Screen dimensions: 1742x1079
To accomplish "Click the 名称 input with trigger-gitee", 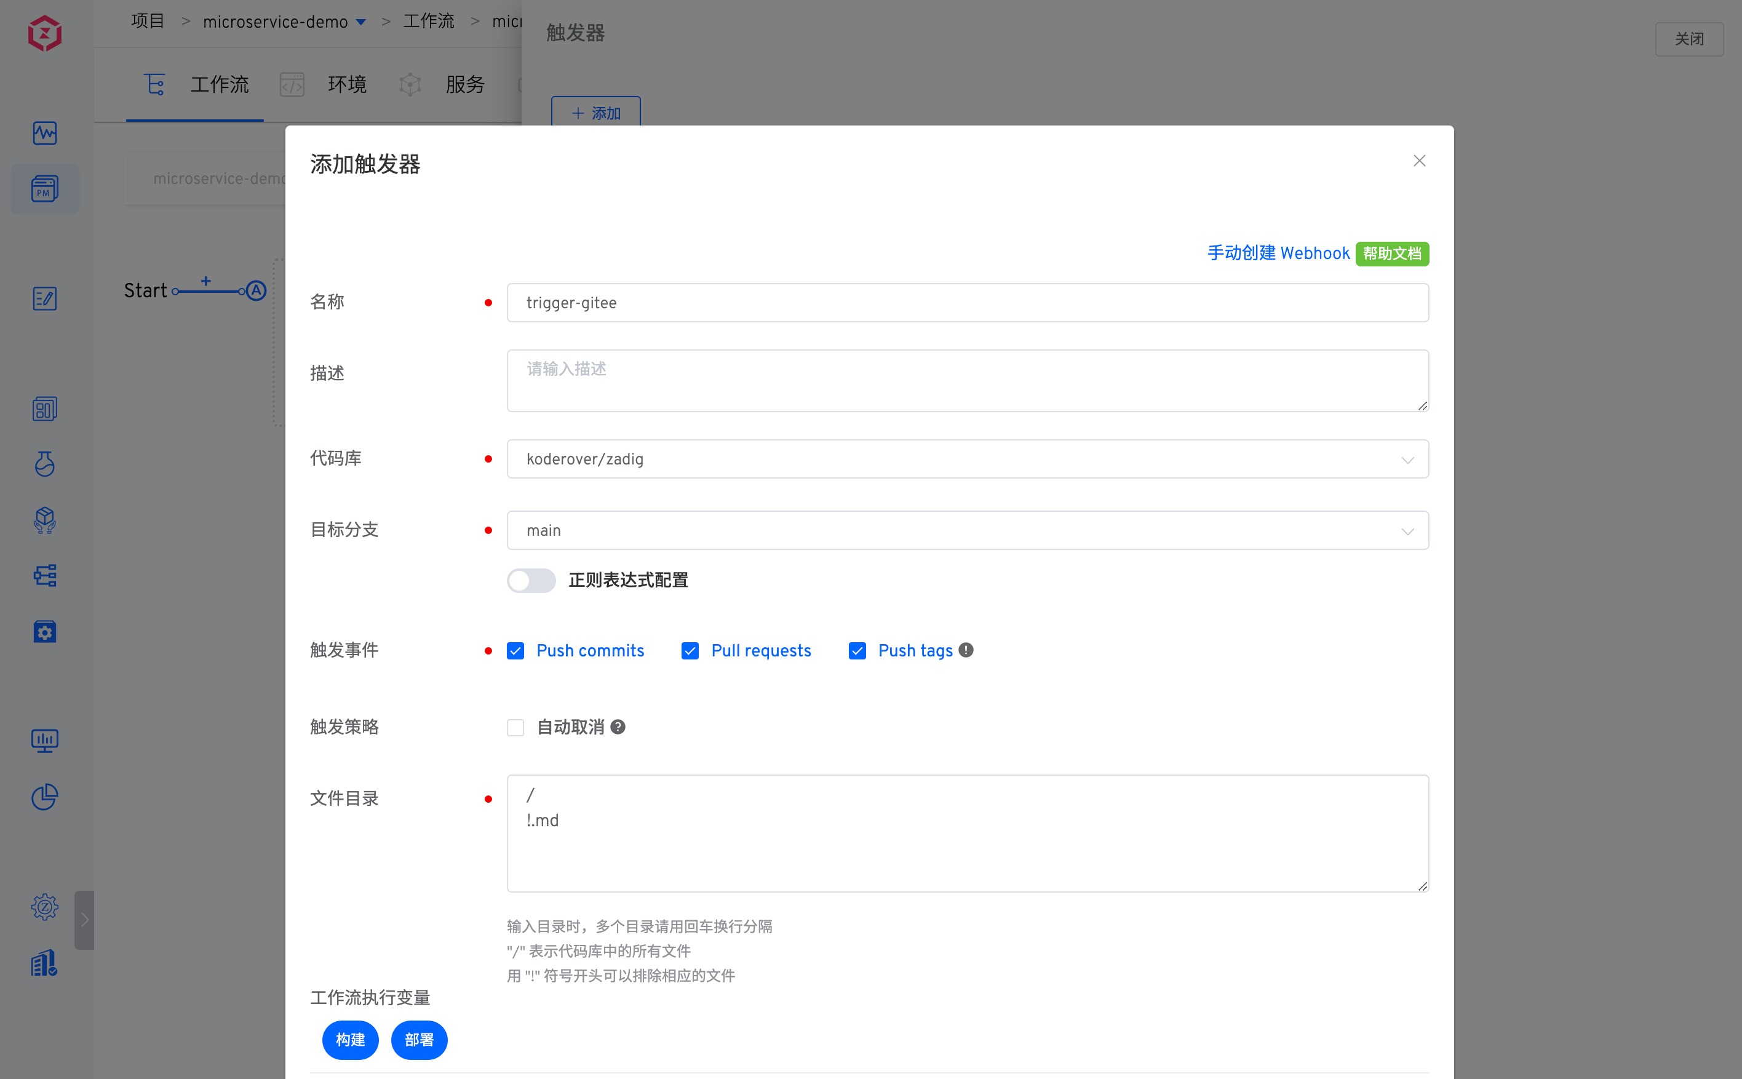I will tap(968, 303).
